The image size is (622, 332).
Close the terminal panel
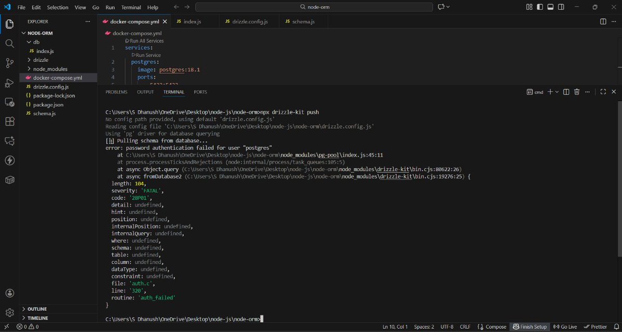pos(614,92)
